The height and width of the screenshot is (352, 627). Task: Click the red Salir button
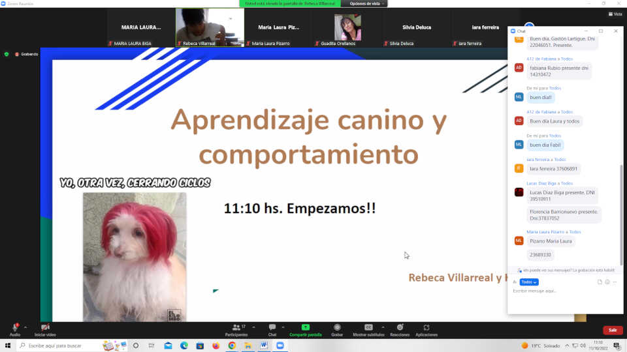point(613,330)
